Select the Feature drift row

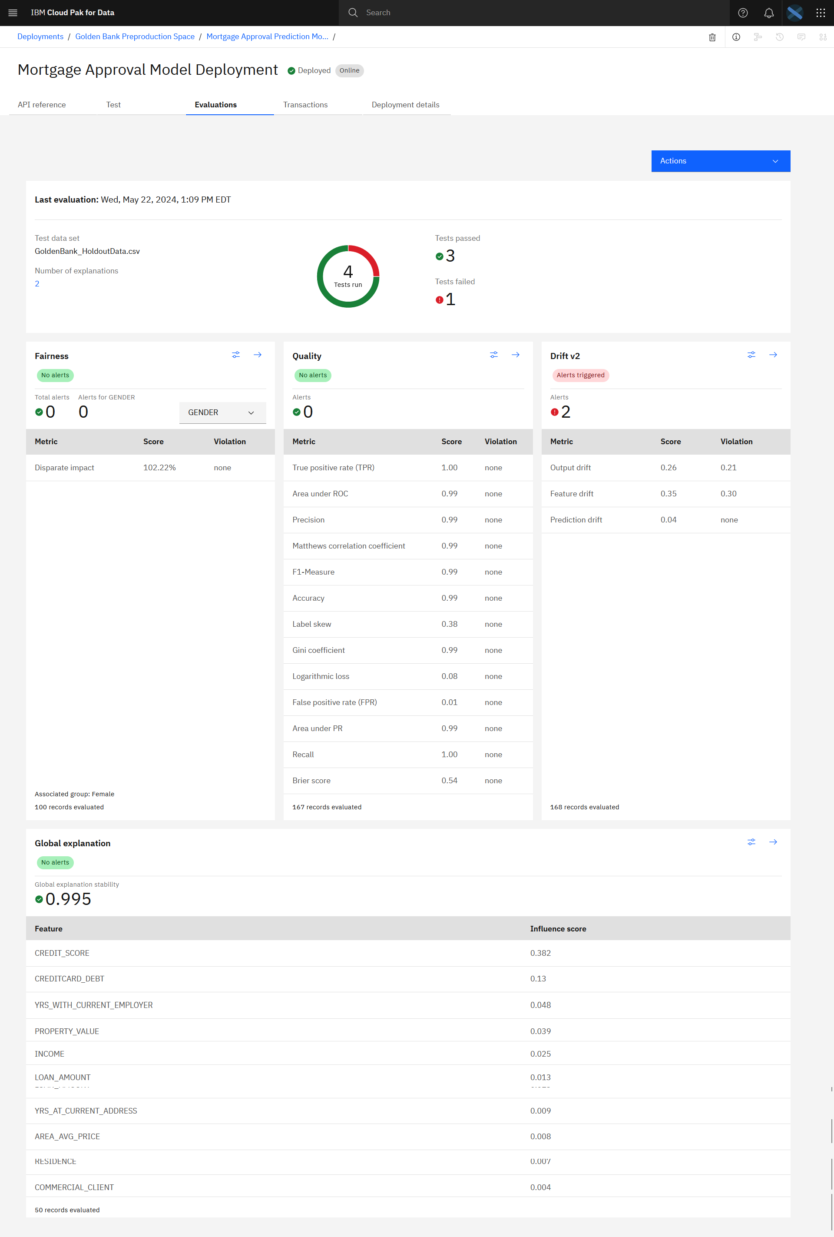coord(666,494)
